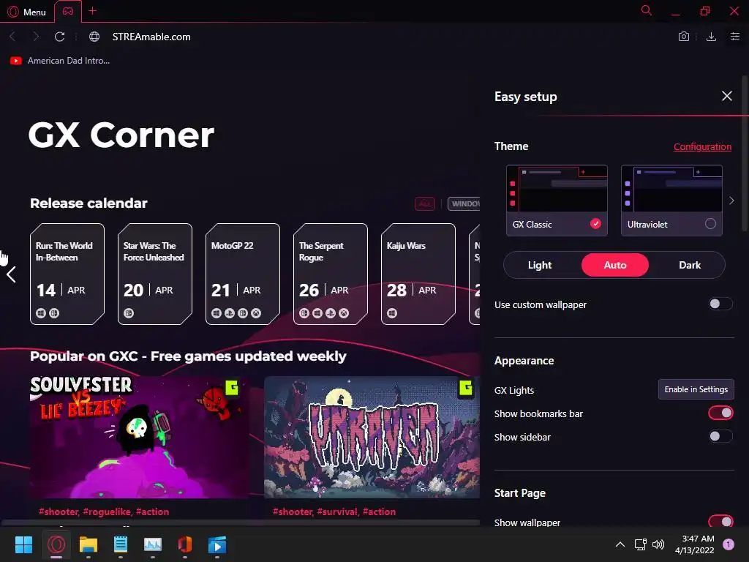Close the Easy setup panel
Viewport: 749px width, 562px height.
click(x=727, y=96)
